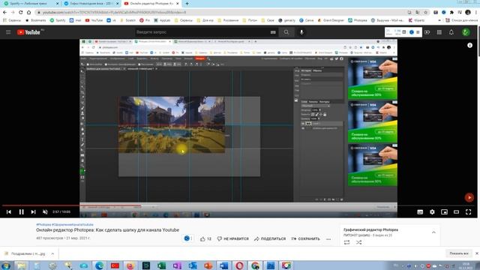Translate this page icon in address bar
This screenshot has height=270, width=480.
[418, 12]
